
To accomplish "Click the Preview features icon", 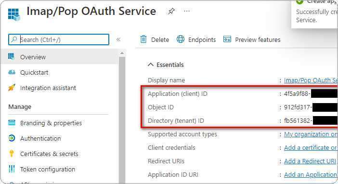I will click(x=227, y=39).
